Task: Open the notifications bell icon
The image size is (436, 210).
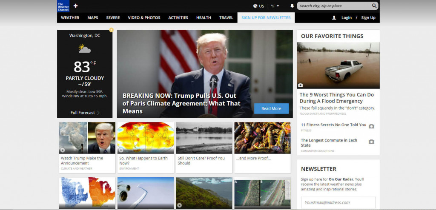Action: coord(292,6)
